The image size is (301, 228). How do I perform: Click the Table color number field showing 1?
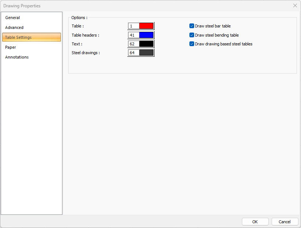click(134, 26)
